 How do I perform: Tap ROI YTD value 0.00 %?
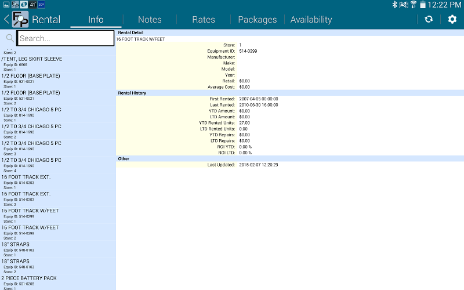pos(245,147)
